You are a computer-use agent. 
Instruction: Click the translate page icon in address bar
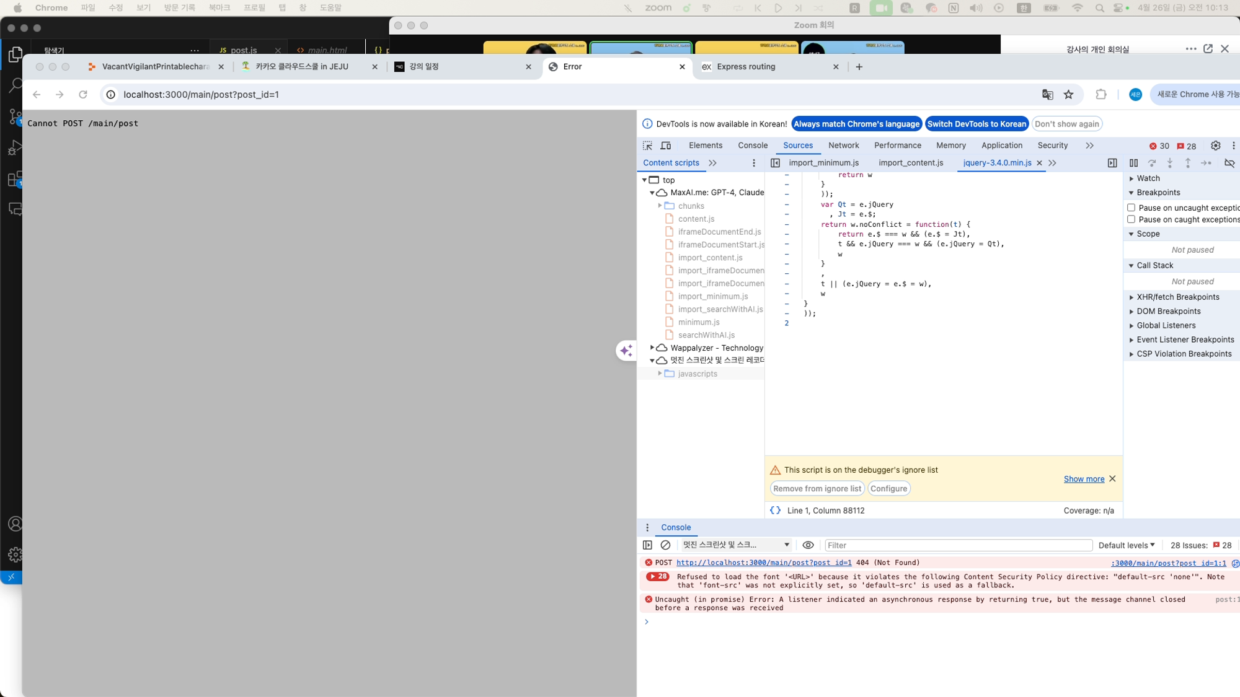pos(1047,94)
